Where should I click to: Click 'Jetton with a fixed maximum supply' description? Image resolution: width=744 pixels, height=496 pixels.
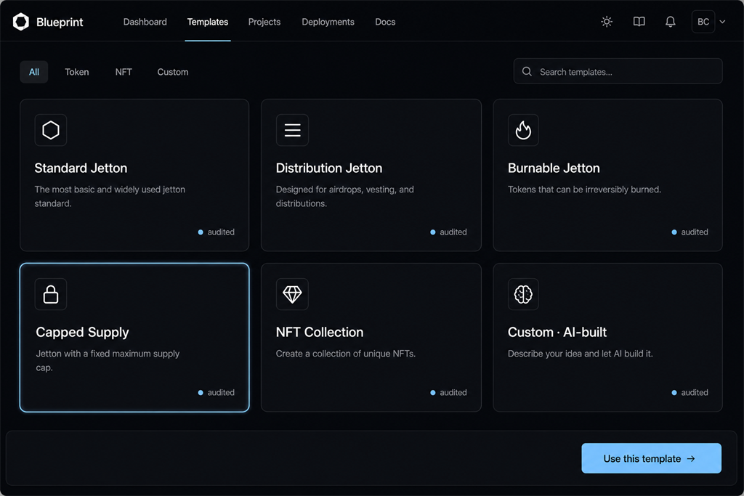[108, 360]
